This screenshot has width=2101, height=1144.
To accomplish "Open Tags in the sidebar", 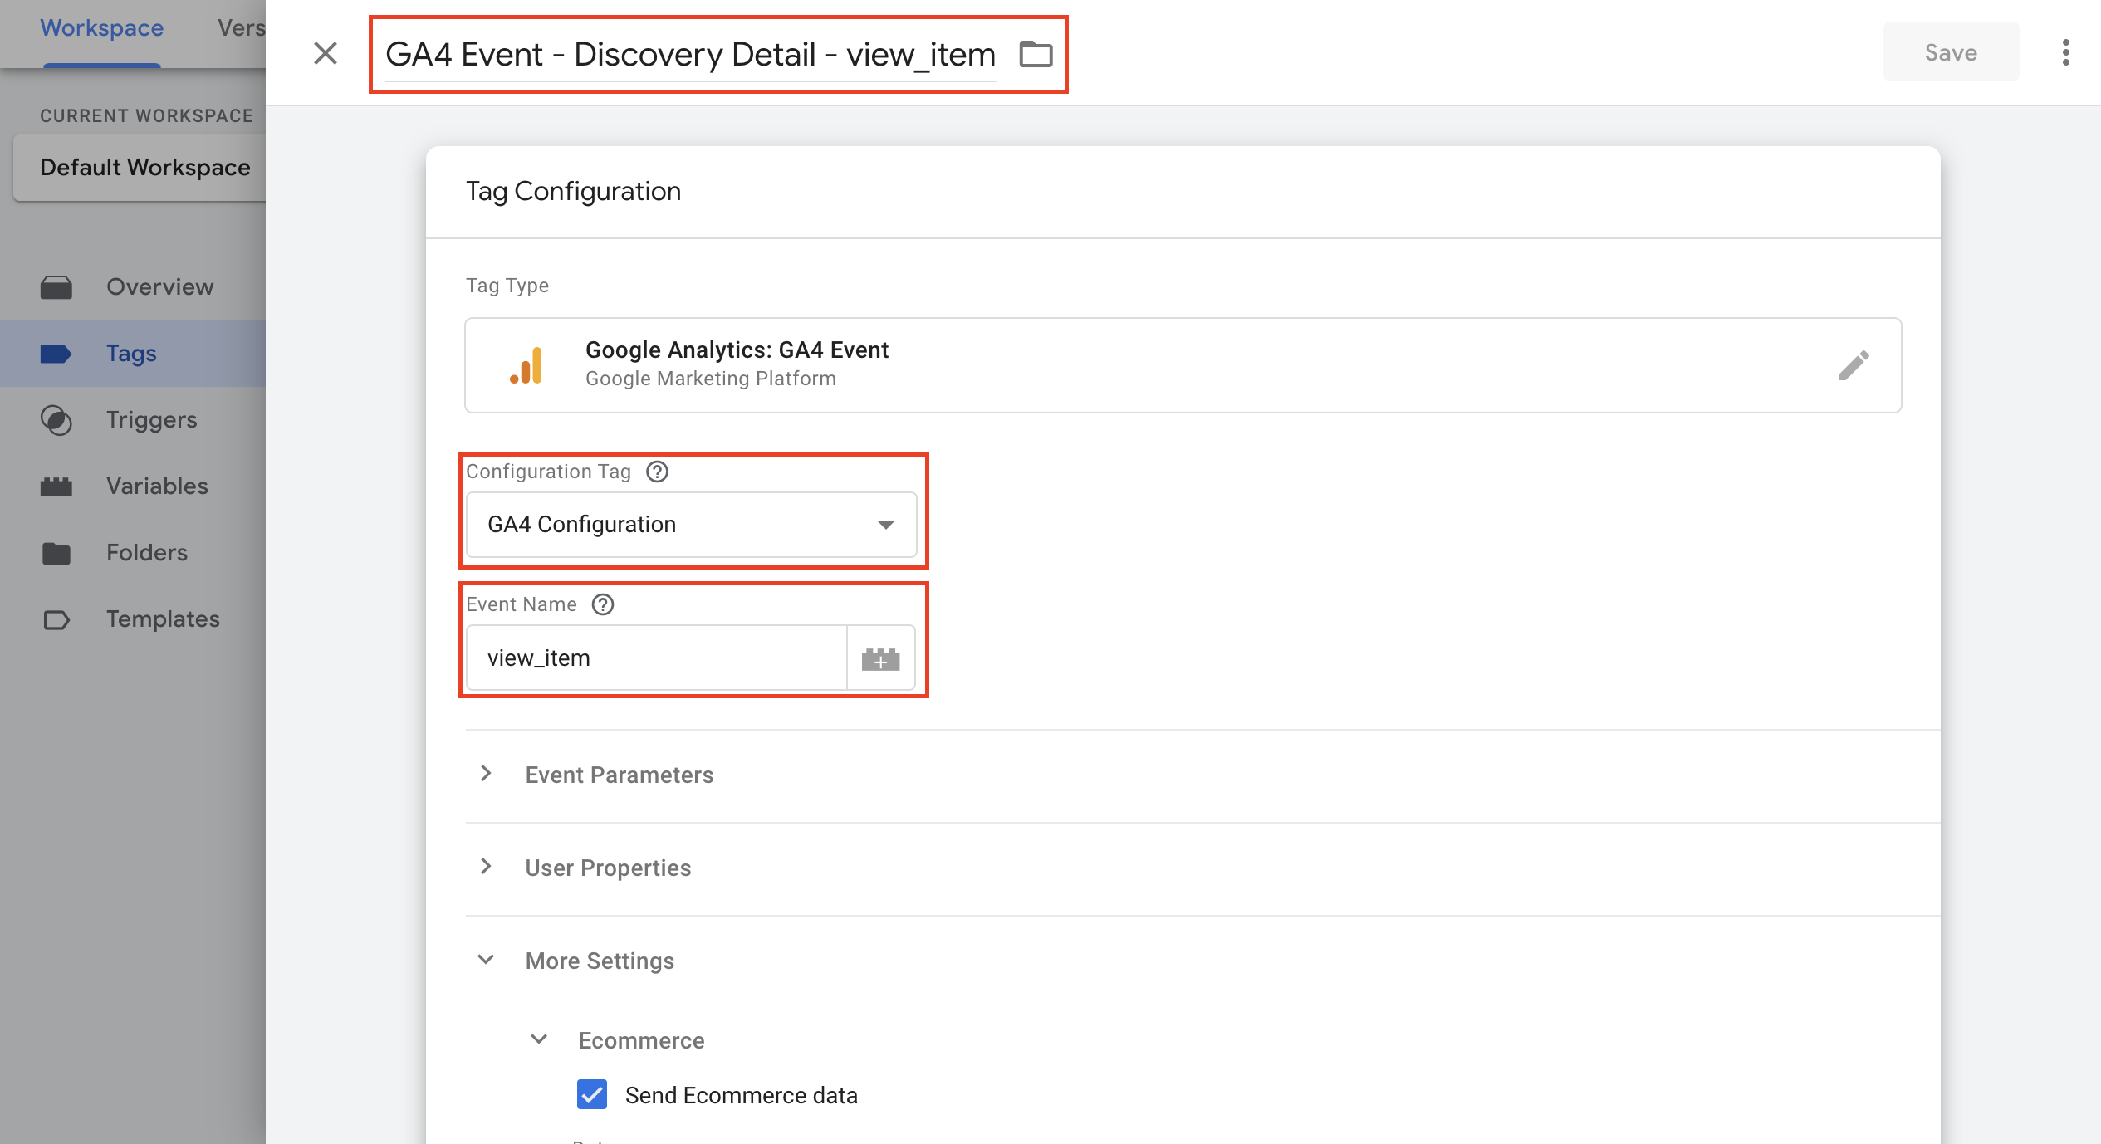I will (133, 354).
